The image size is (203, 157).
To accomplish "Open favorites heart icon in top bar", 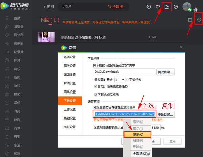I will tap(158, 7).
